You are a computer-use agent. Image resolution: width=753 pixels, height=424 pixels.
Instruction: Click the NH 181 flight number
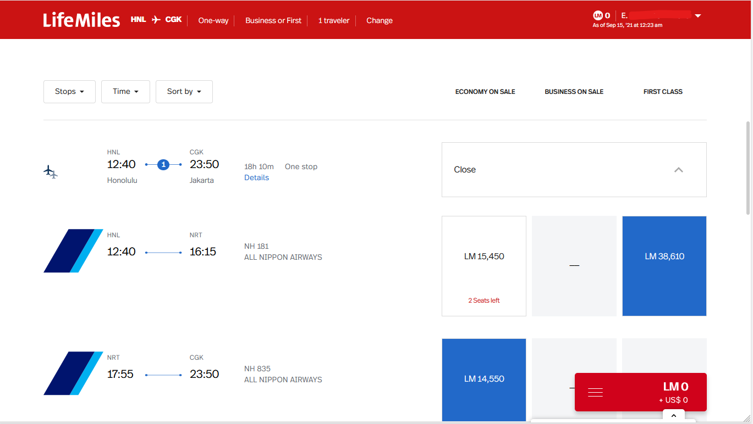[256, 246]
